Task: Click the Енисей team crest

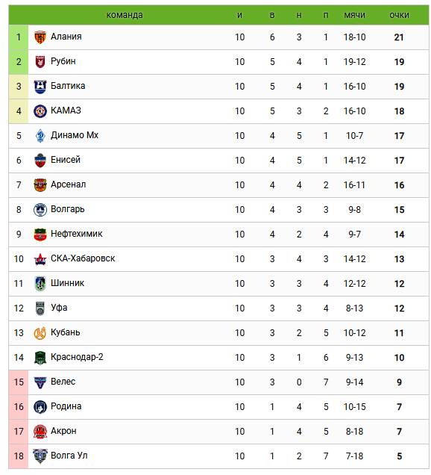Action: [40, 161]
